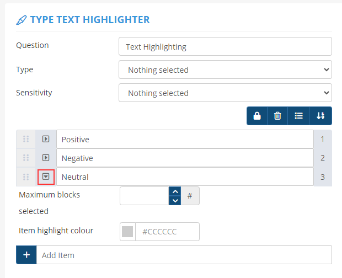Expand the Positive item options
Screen dimensions: 342x278
point(46,140)
